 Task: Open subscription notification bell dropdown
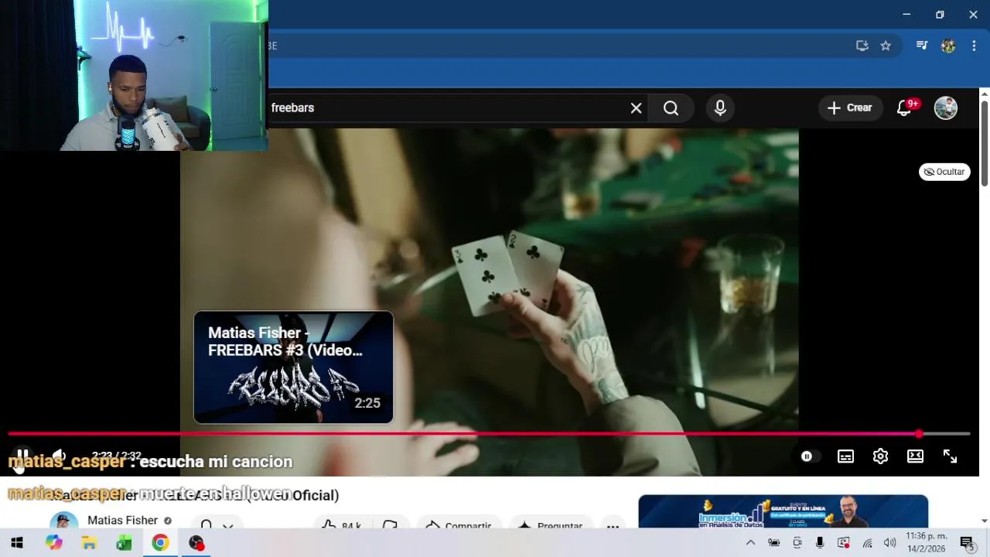217,525
